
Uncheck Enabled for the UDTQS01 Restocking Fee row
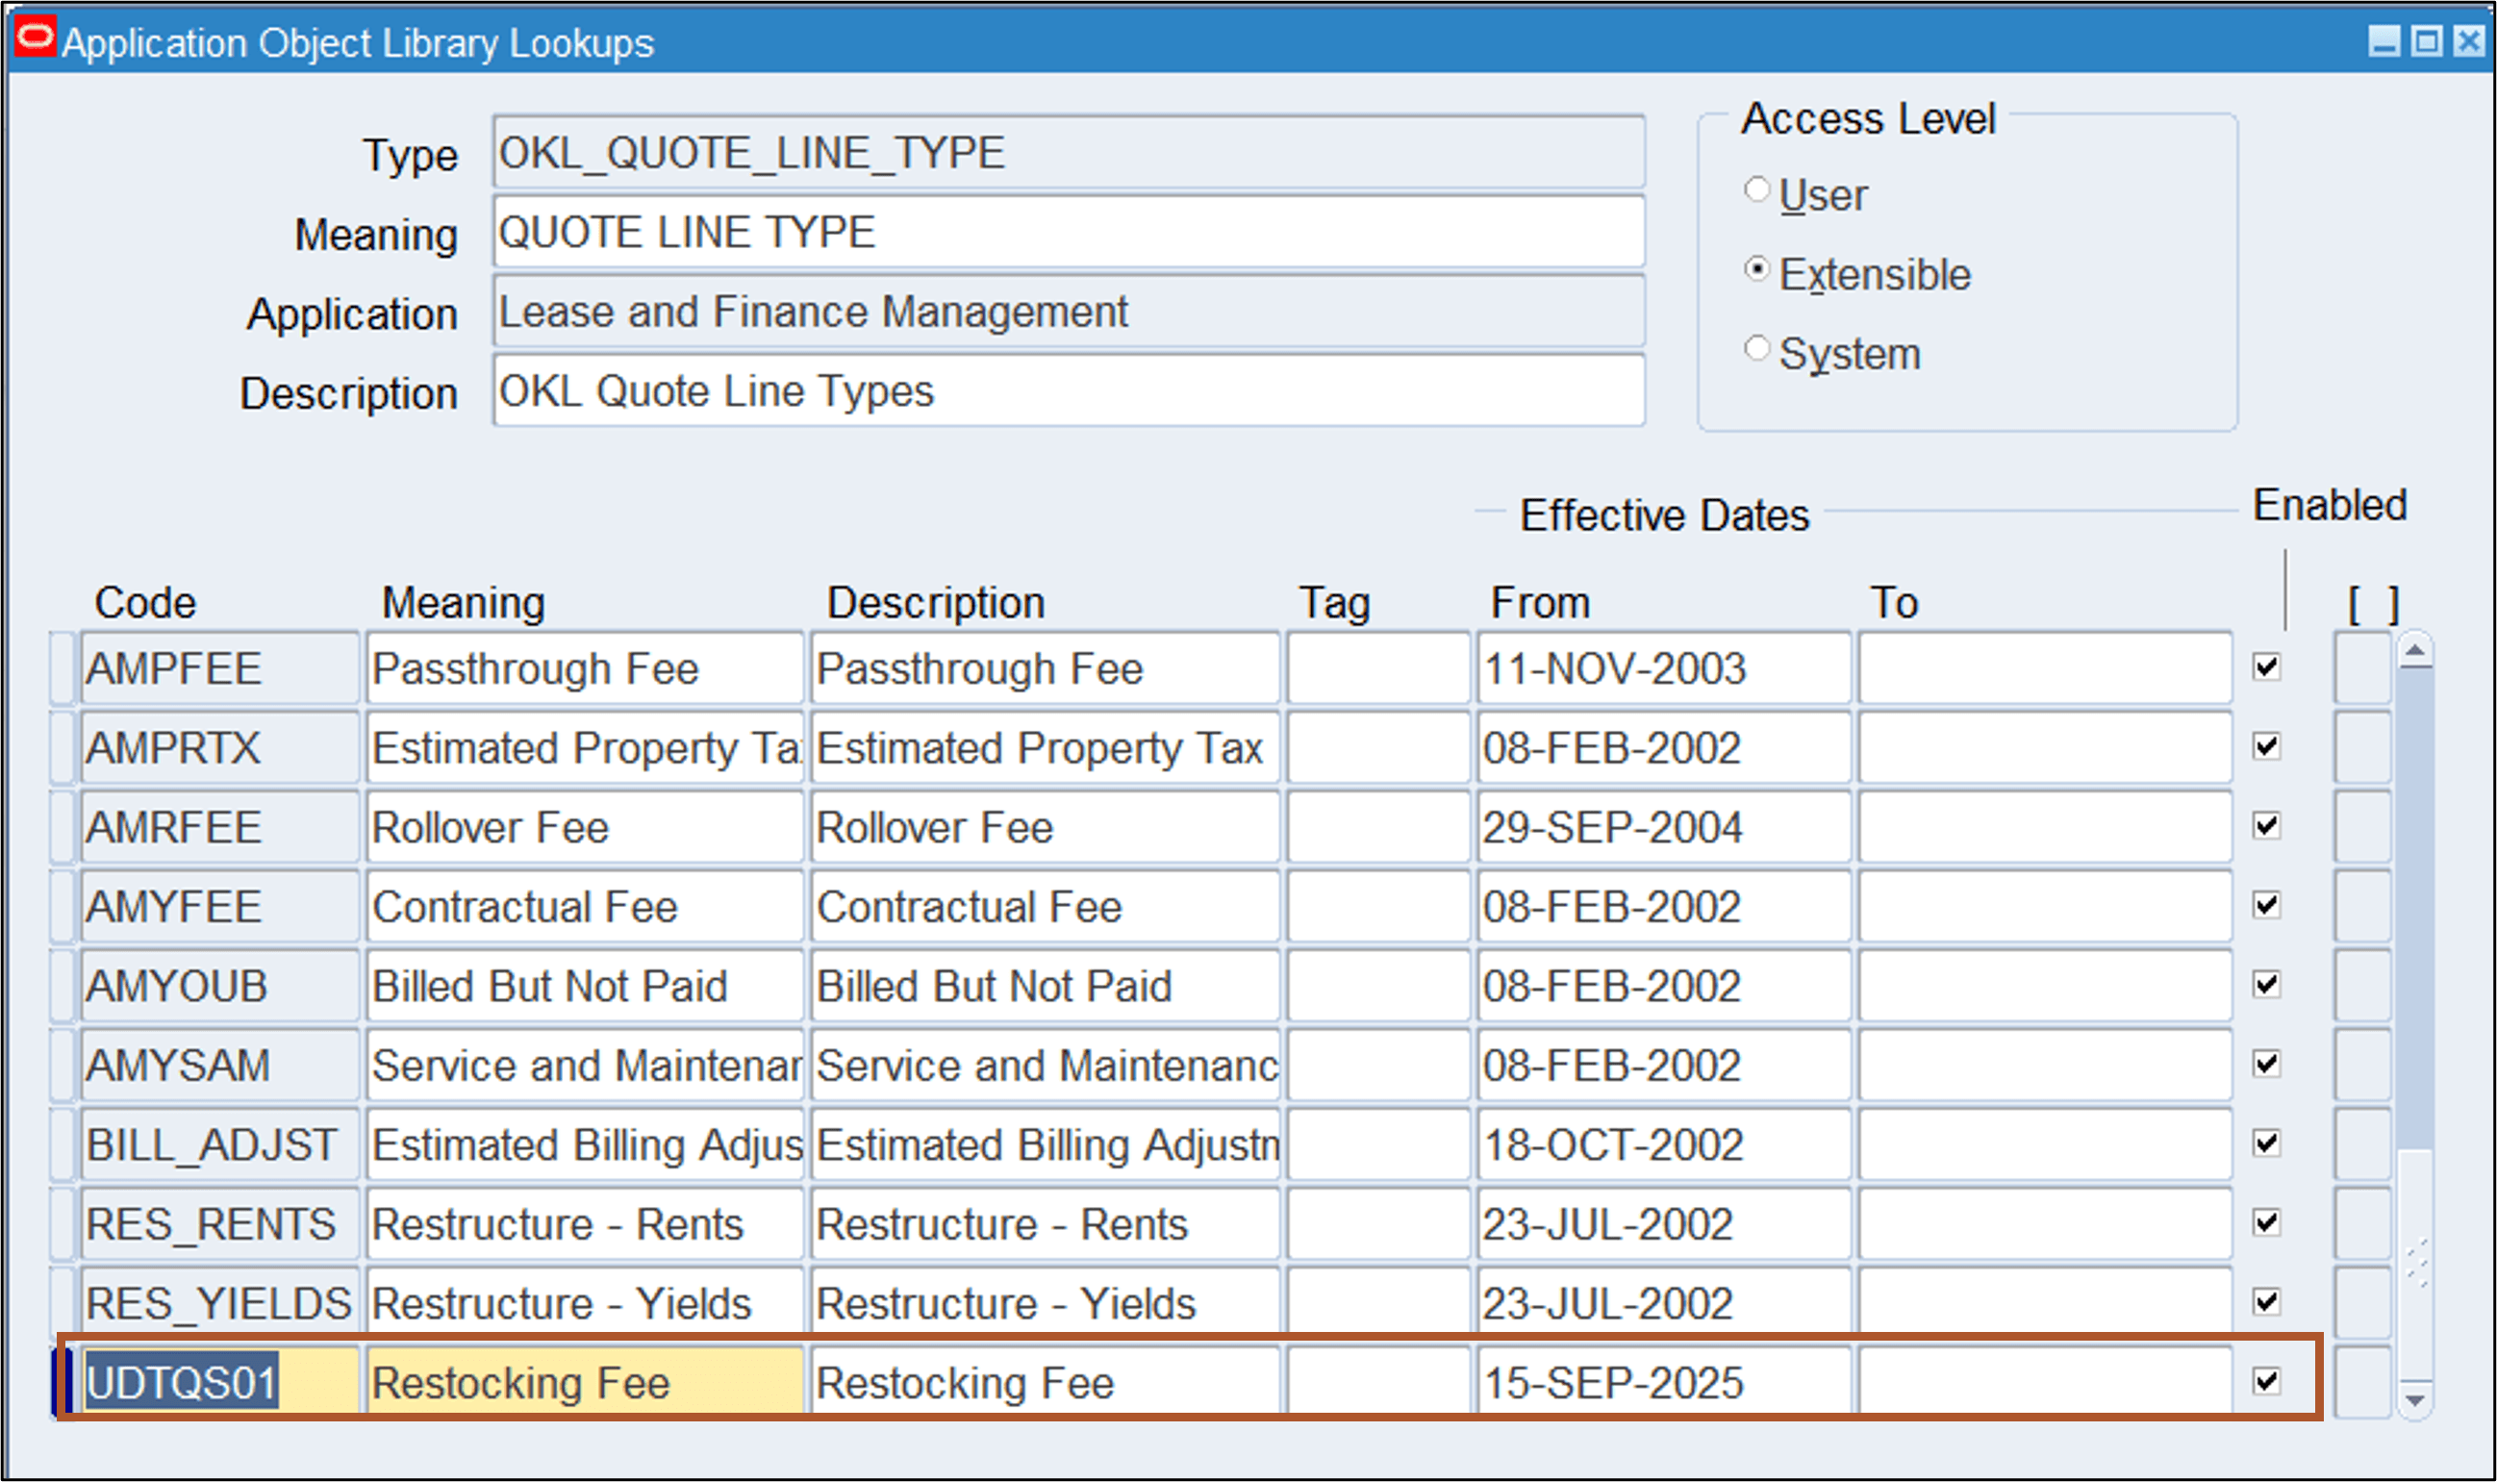[2265, 1381]
